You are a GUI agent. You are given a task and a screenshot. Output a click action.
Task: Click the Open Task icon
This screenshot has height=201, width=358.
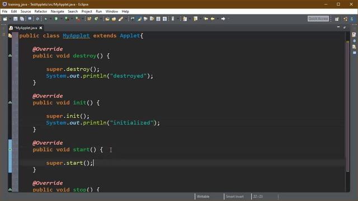(x=114, y=18)
